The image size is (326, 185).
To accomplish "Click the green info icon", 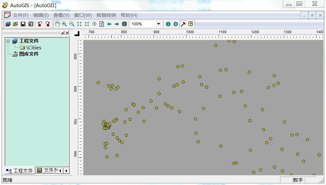I will pos(168,24).
